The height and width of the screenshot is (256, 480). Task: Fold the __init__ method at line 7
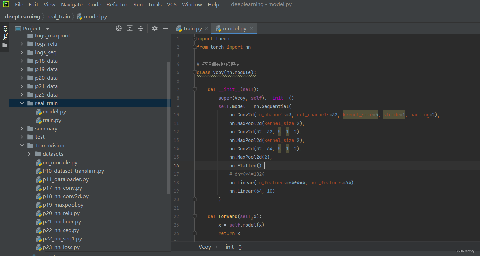click(x=194, y=89)
